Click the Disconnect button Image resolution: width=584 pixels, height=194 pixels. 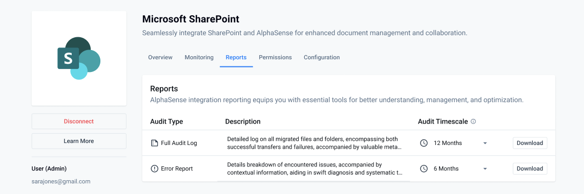(x=79, y=122)
